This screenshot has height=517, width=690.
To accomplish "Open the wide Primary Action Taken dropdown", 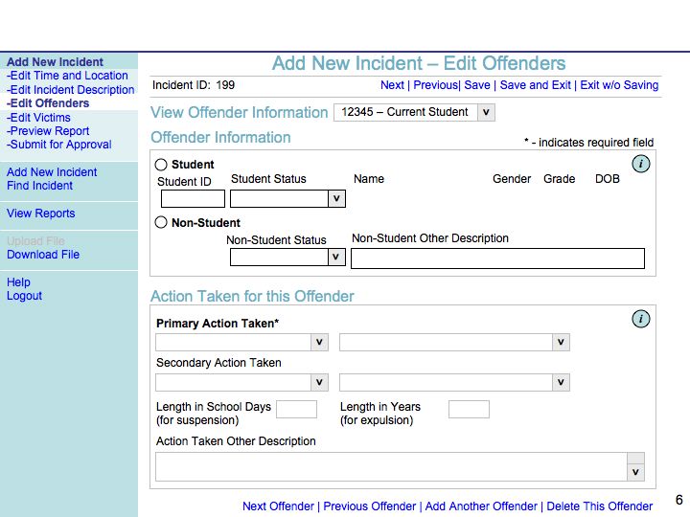I will pyautogui.click(x=454, y=342).
